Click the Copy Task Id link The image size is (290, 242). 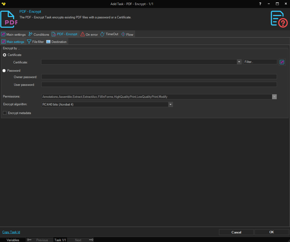[11, 232]
